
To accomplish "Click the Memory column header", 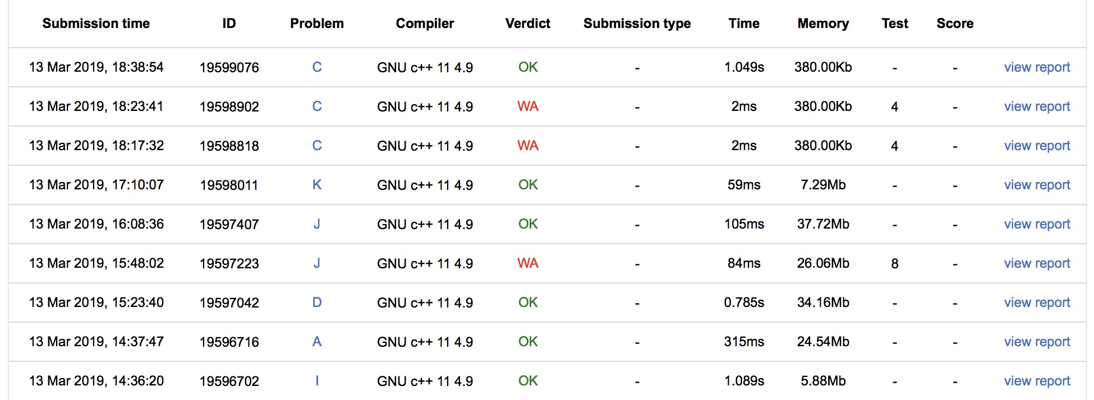I will pos(823,24).
